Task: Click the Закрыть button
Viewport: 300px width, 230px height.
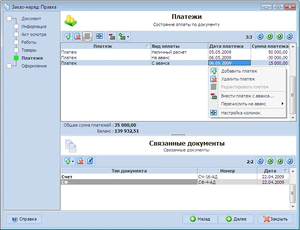Action: click(276, 219)
